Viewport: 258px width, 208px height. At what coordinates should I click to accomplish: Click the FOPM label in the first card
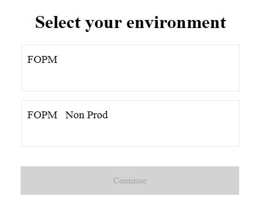click(42, 59)
